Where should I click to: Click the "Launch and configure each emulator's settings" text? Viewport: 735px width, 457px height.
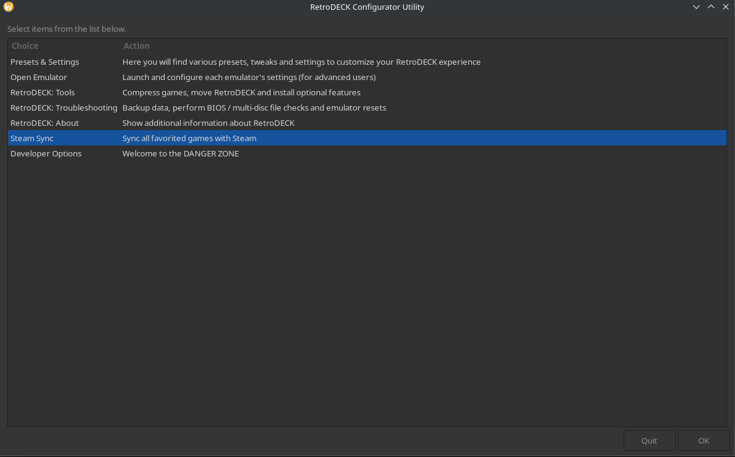point(248,77)
